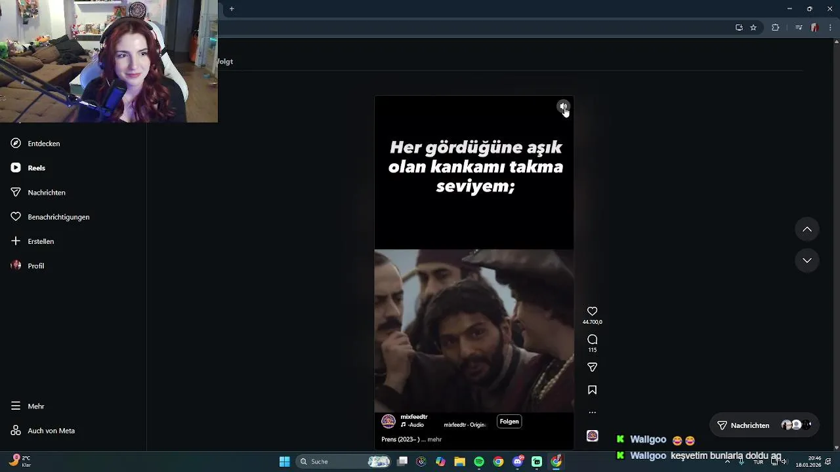The width and height of the screenshot is (840, 472).
Task: Toggle the reel's audio mute icon
Action: 563,106
